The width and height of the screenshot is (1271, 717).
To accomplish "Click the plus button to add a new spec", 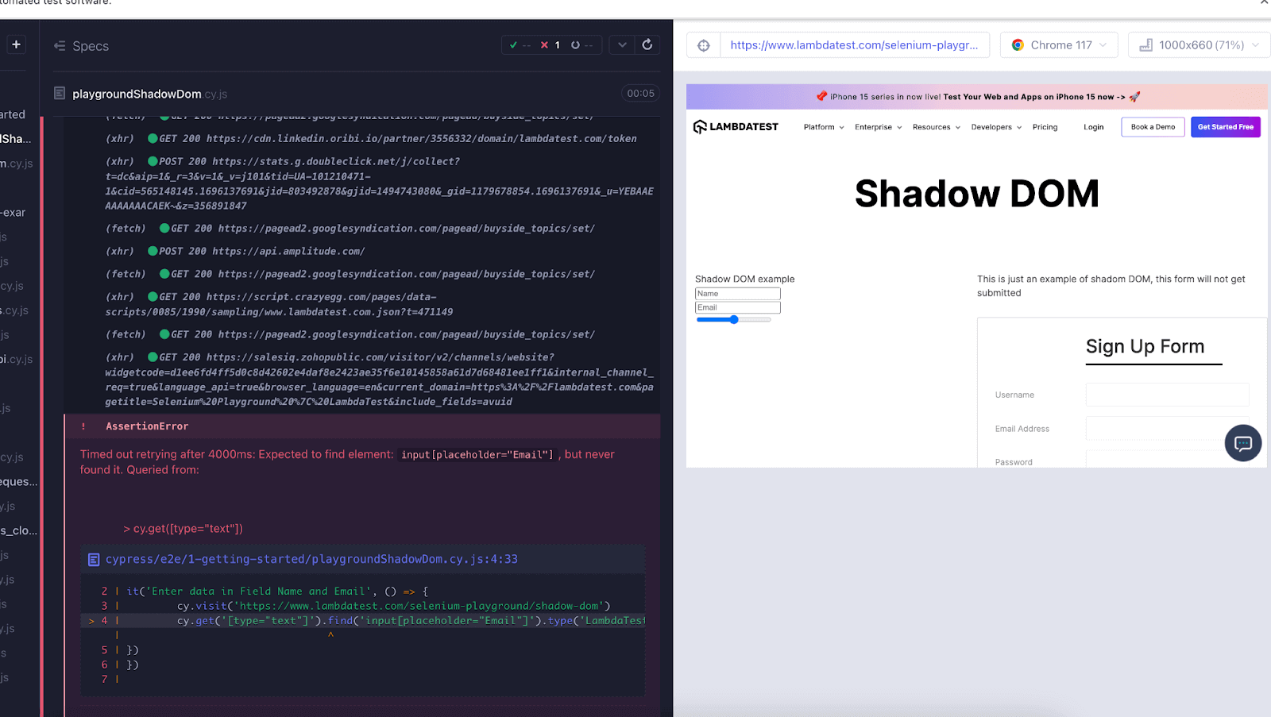I will (x=16, y=44).
